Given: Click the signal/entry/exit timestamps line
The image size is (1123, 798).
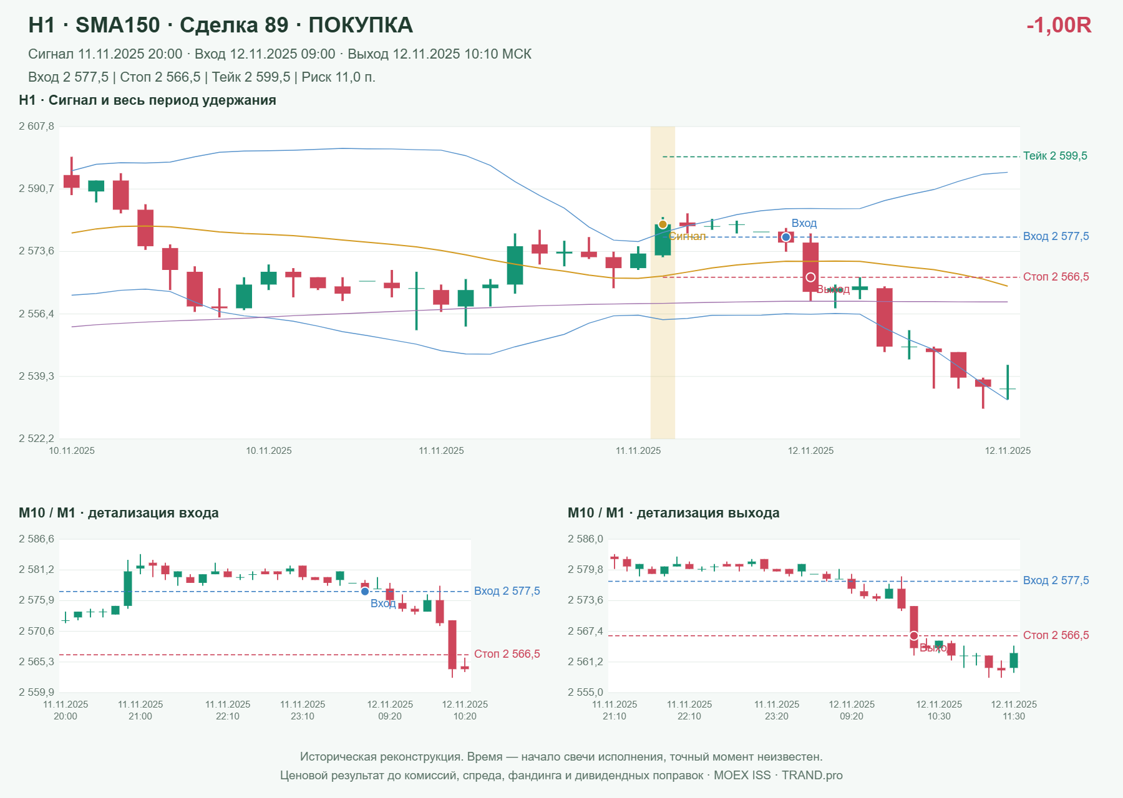Looking at the screenshot, I should coord(280,54).
